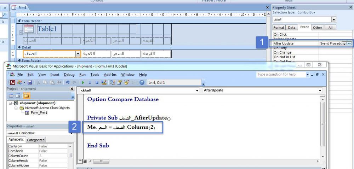Click View Object icon in Project pane
The height and width of the screenshot is (169, 354).
18,96
